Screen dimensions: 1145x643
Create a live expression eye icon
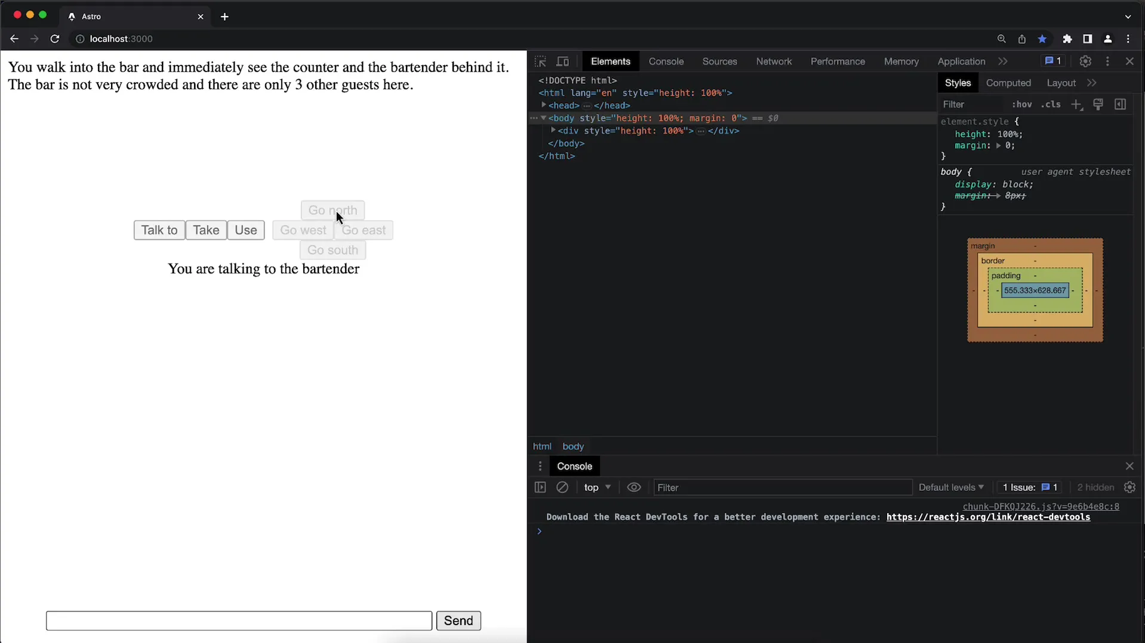pos(634,487)
